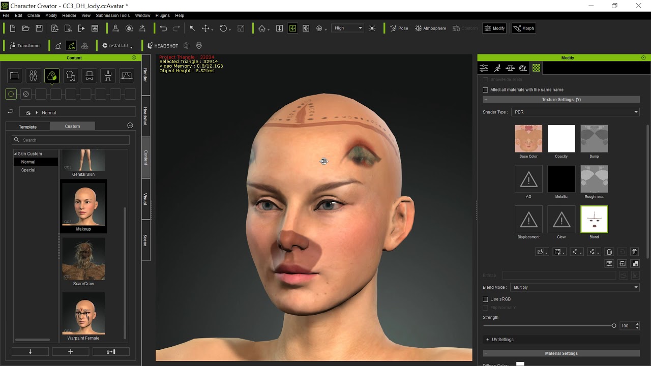Switch to Modify panel button
This screenshot has width=651, height=366.
click(x=494, y=28)
